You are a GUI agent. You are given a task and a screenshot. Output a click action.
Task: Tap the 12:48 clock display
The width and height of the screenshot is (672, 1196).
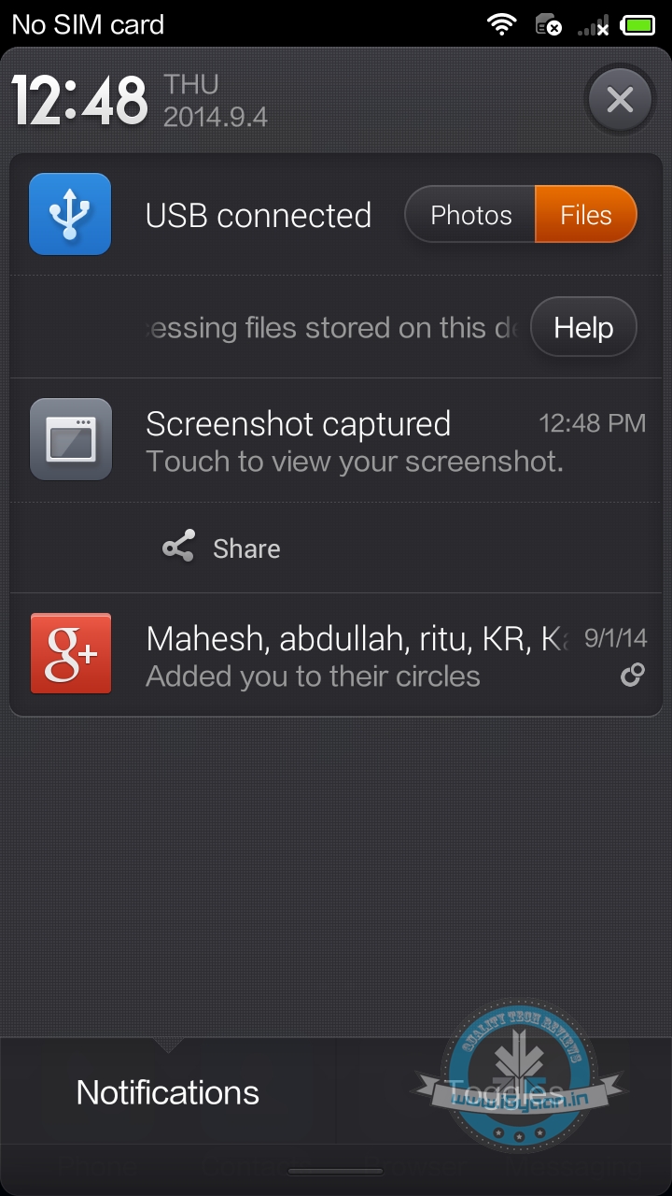point(80,100)
